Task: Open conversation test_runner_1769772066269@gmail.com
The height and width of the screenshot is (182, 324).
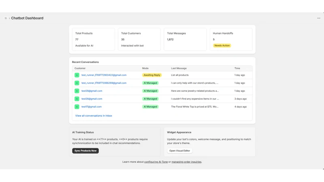Action: coord(104,83)
